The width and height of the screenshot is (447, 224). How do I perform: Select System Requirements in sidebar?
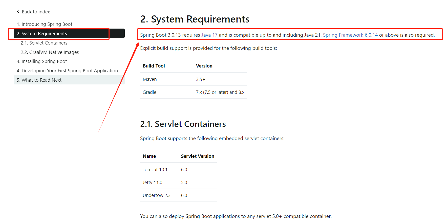[x=42, y=34]
